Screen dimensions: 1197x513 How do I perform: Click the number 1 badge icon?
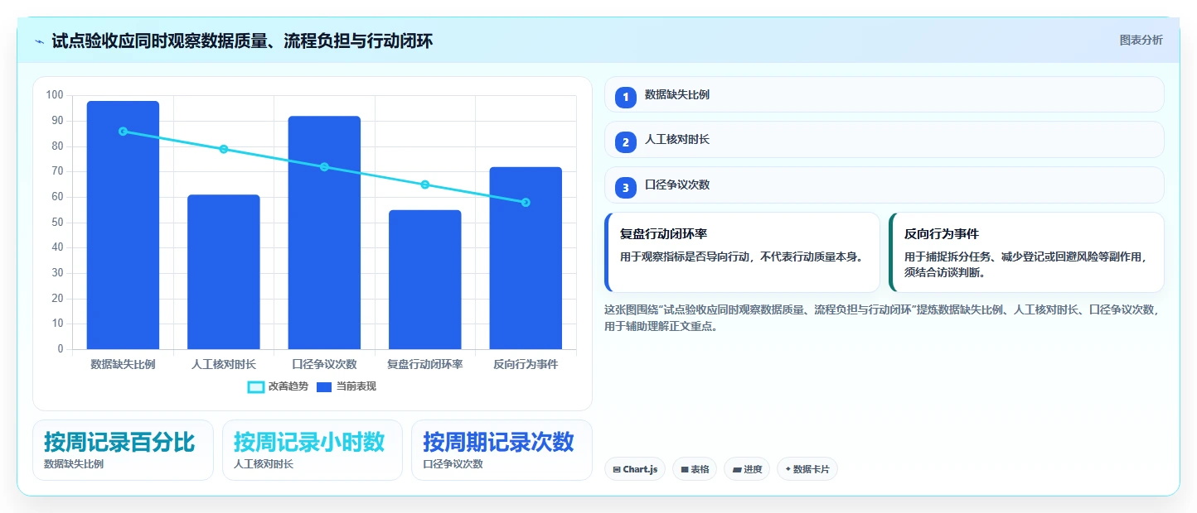tap(626, 97)
